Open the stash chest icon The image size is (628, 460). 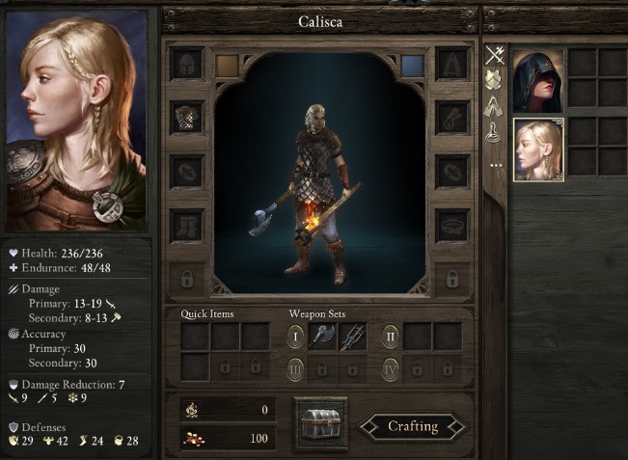point(321,424)
